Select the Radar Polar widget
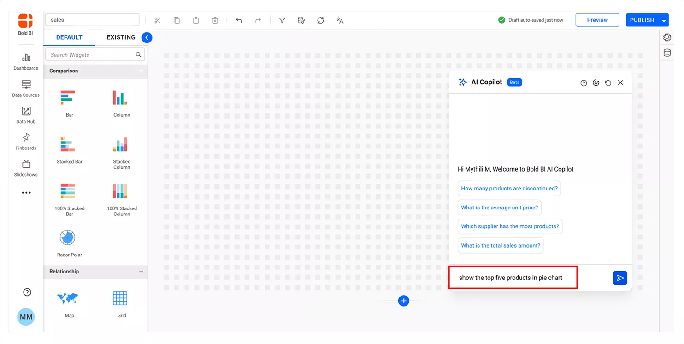The width and height of the screenshot is (684, 344). point(69,243)
